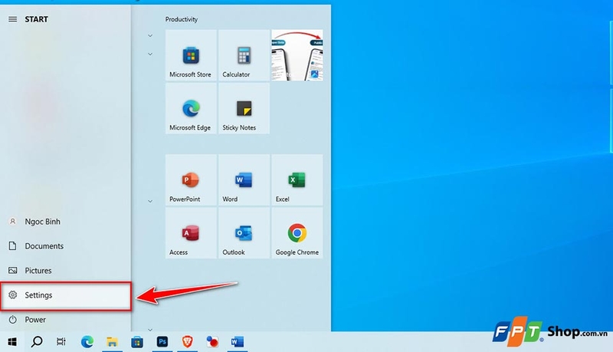Open the Ngoc Binh user account
The image size is (613, 352).
tap(65, 222)
